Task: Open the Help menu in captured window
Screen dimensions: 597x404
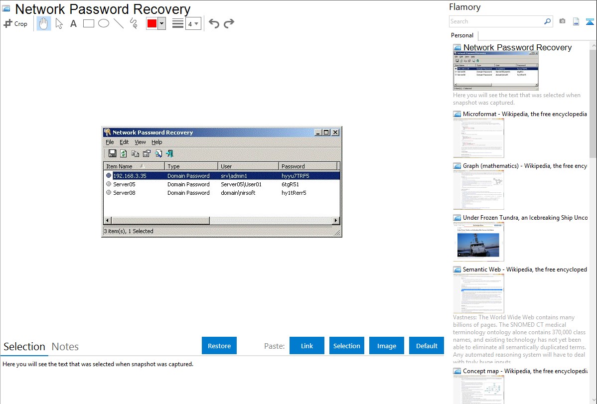Action: 157,142
